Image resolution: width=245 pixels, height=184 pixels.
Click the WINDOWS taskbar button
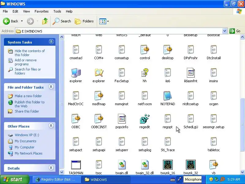click(x=106, y=179)
